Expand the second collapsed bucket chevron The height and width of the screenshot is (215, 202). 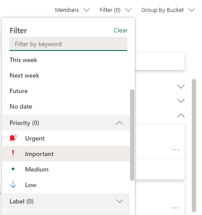point(181,101)
